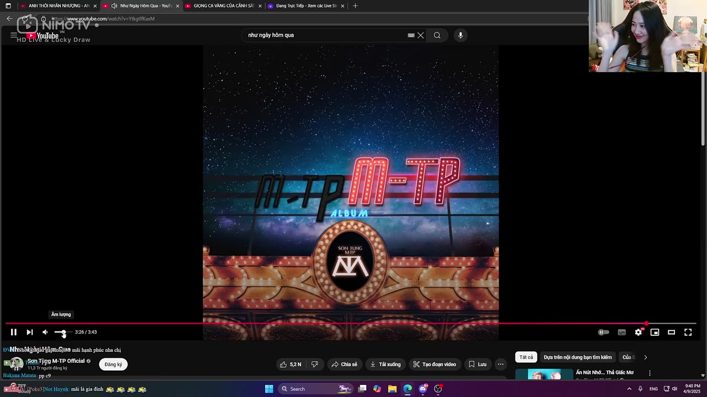
Task: Create a clip with 'Tạo đoạn video'
Action: click(435, 364)
